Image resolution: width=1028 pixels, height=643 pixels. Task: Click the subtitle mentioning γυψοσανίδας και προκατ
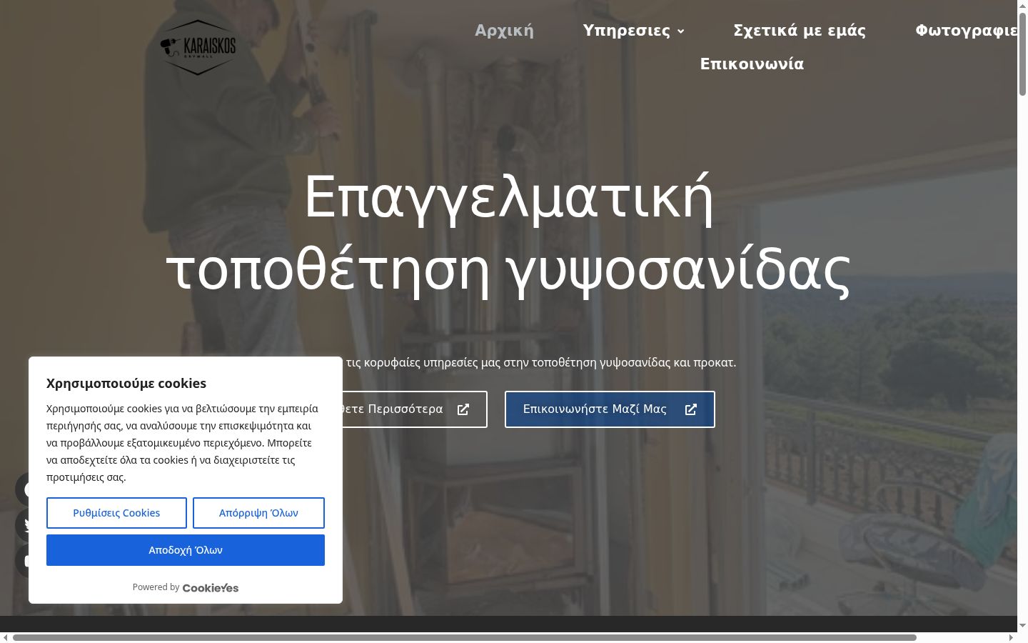click(x=541, y=362)
